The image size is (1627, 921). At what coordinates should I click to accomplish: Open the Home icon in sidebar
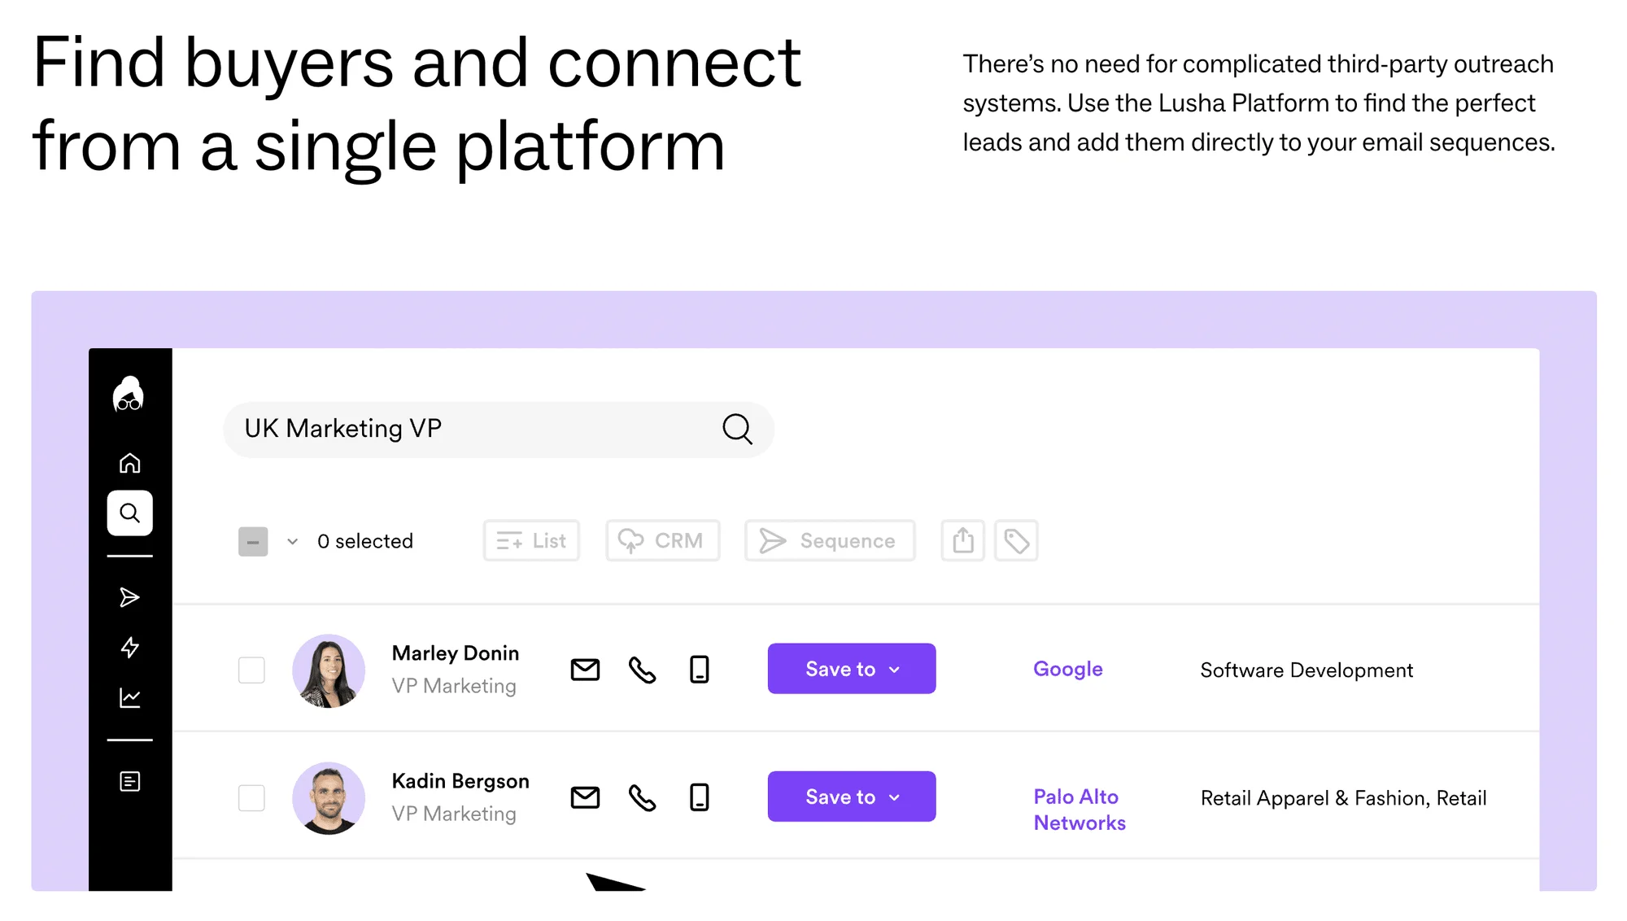tap(129, 463)
